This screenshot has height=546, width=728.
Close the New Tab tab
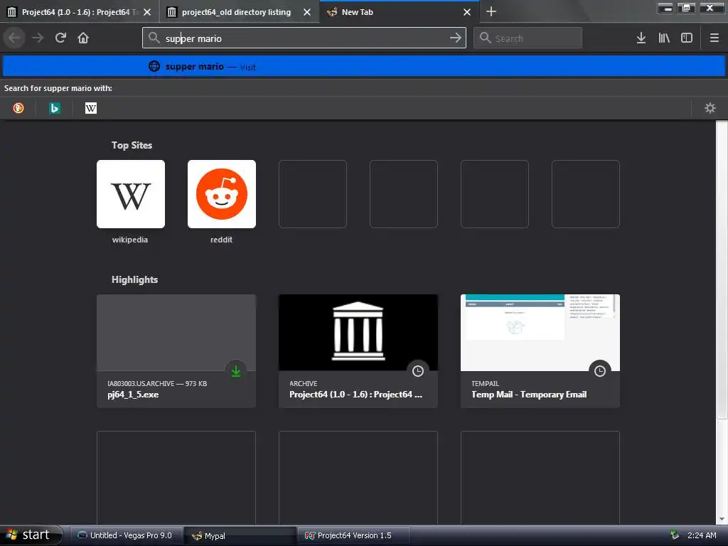(x=467, y=12)
